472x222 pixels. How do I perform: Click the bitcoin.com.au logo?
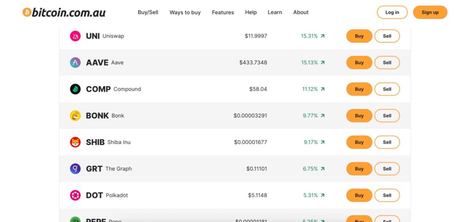coord(64,12)
